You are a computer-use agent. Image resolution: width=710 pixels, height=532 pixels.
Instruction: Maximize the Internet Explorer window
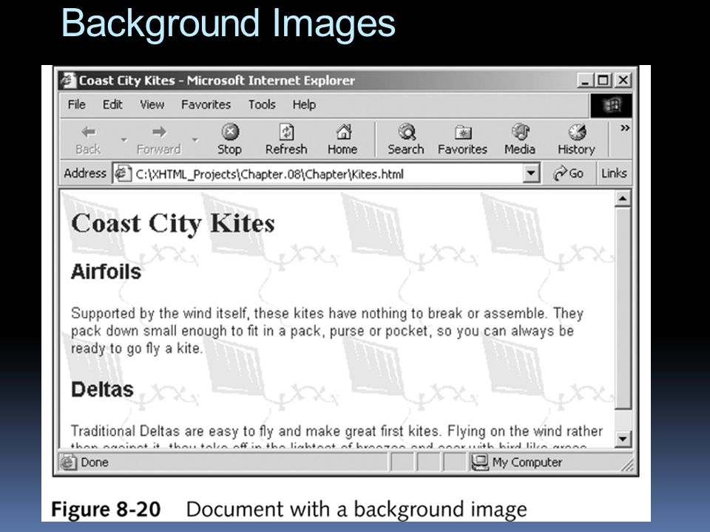click(603, 81)
